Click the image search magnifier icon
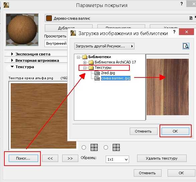The height and width of the screenshot is (182, 196). 186,46
